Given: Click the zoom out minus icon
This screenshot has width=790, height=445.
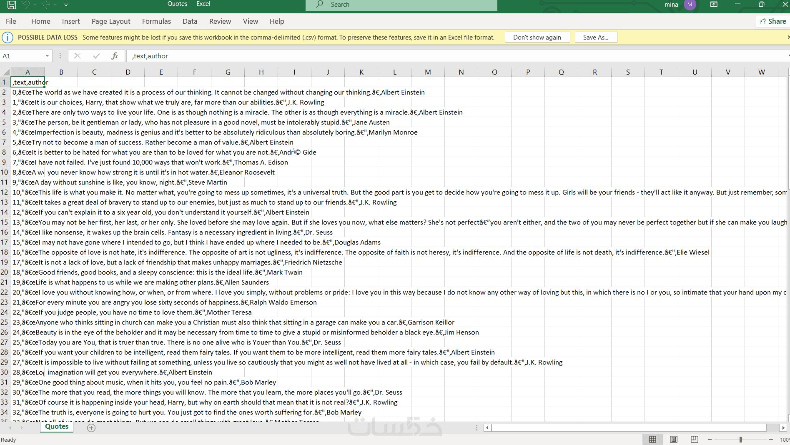Looking at the screenshot, I should [x=710, y=440].
